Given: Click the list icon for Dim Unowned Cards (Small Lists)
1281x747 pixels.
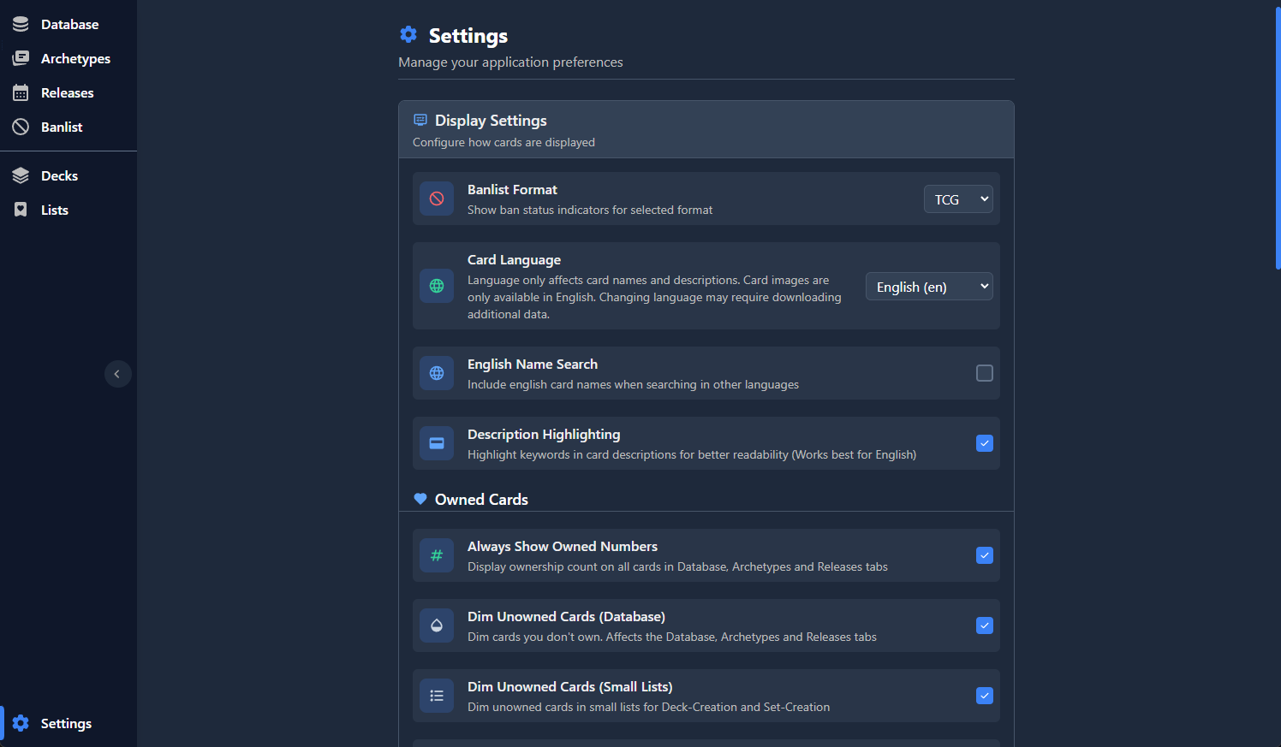Looking at the screenshot, I should click(x=437, y=696).
